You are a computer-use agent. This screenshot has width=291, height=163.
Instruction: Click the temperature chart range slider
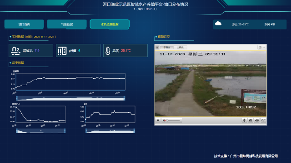(x=40, y=131)
